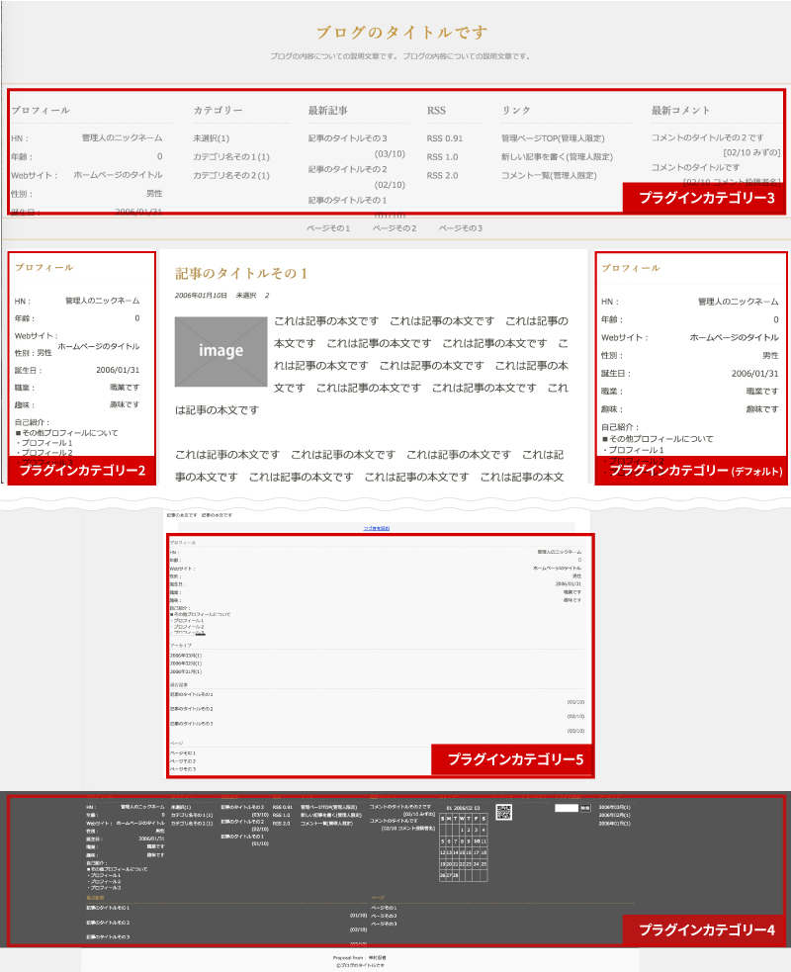The width and height of the screenshot is (791, 972).
Task: Click the QR code image in the dark footer
Action: point(504,812)
